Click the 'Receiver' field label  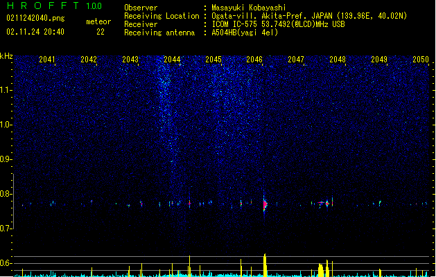point(141,24)
